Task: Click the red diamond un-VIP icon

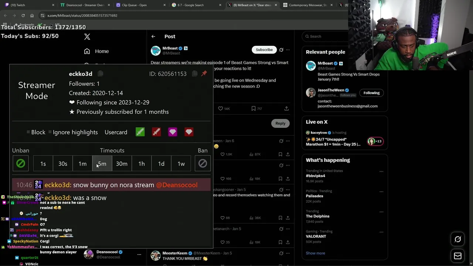Action: 189,132
